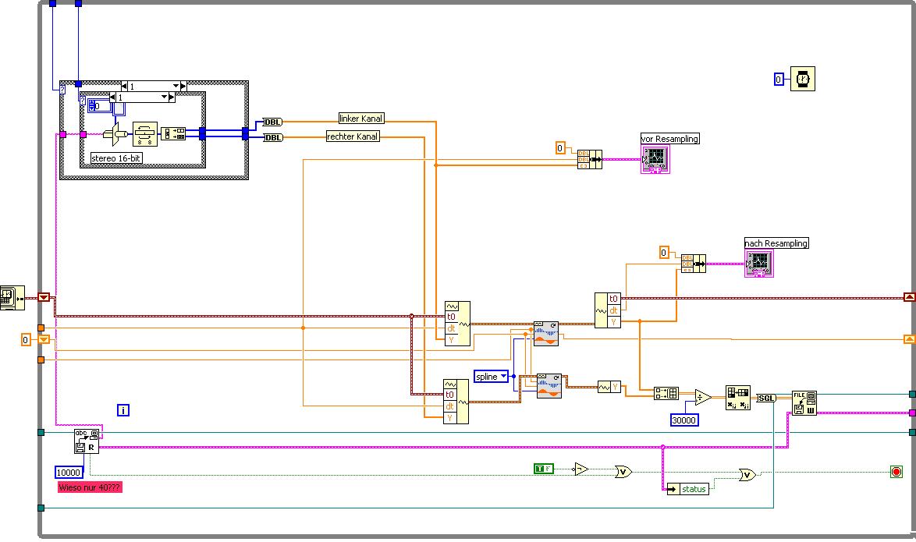This screenshot has width=916, height=542.
Task: Click the Get Date/Time node outside the loop
Action: pyautogui.click(x=12, y=298)
